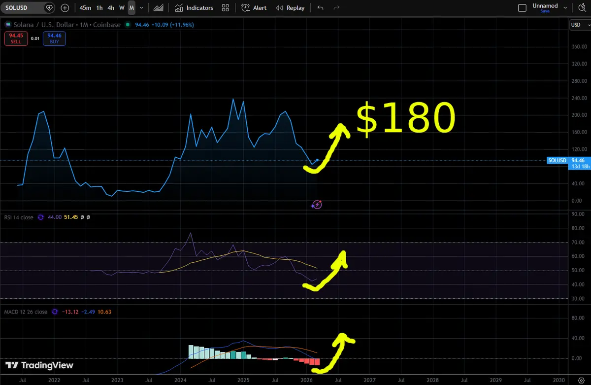The image size is (591, 385).
Task: Open the SOLUSD symbol search box
Action: [x=23, y=8]
